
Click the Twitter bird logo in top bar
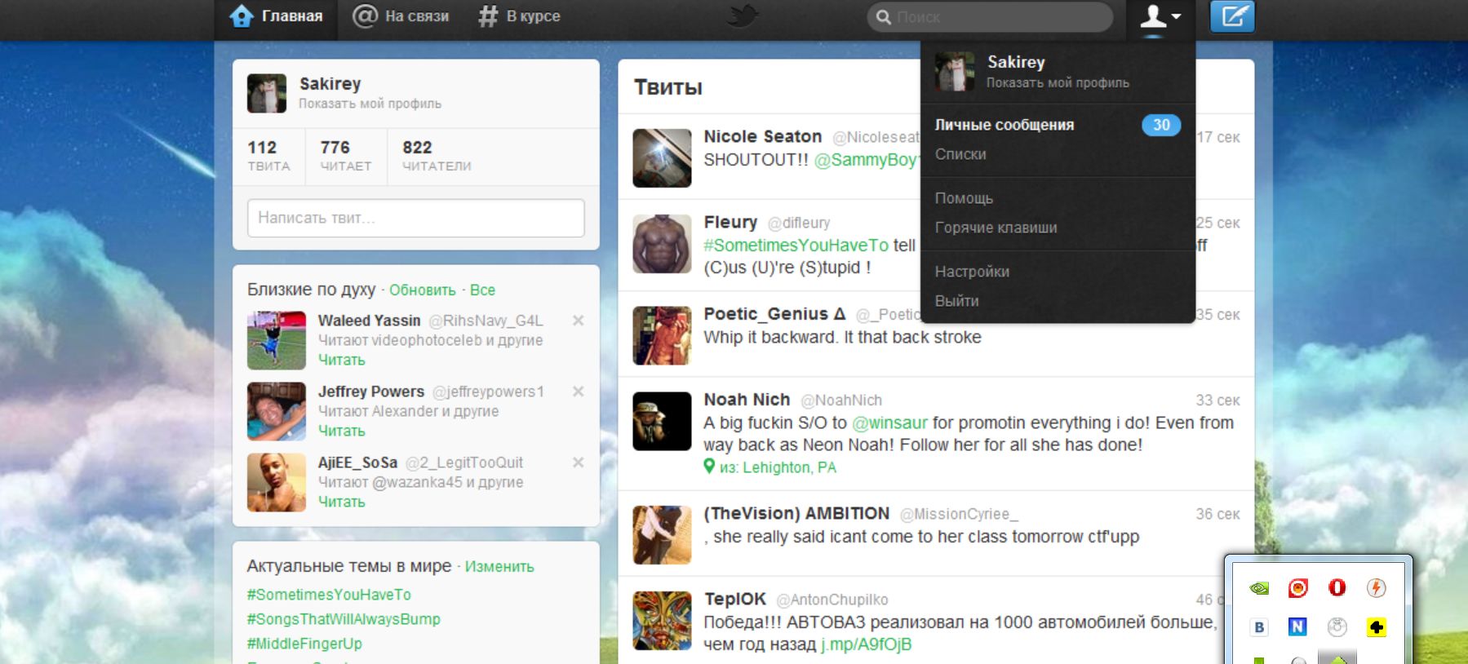pos(742,16)
